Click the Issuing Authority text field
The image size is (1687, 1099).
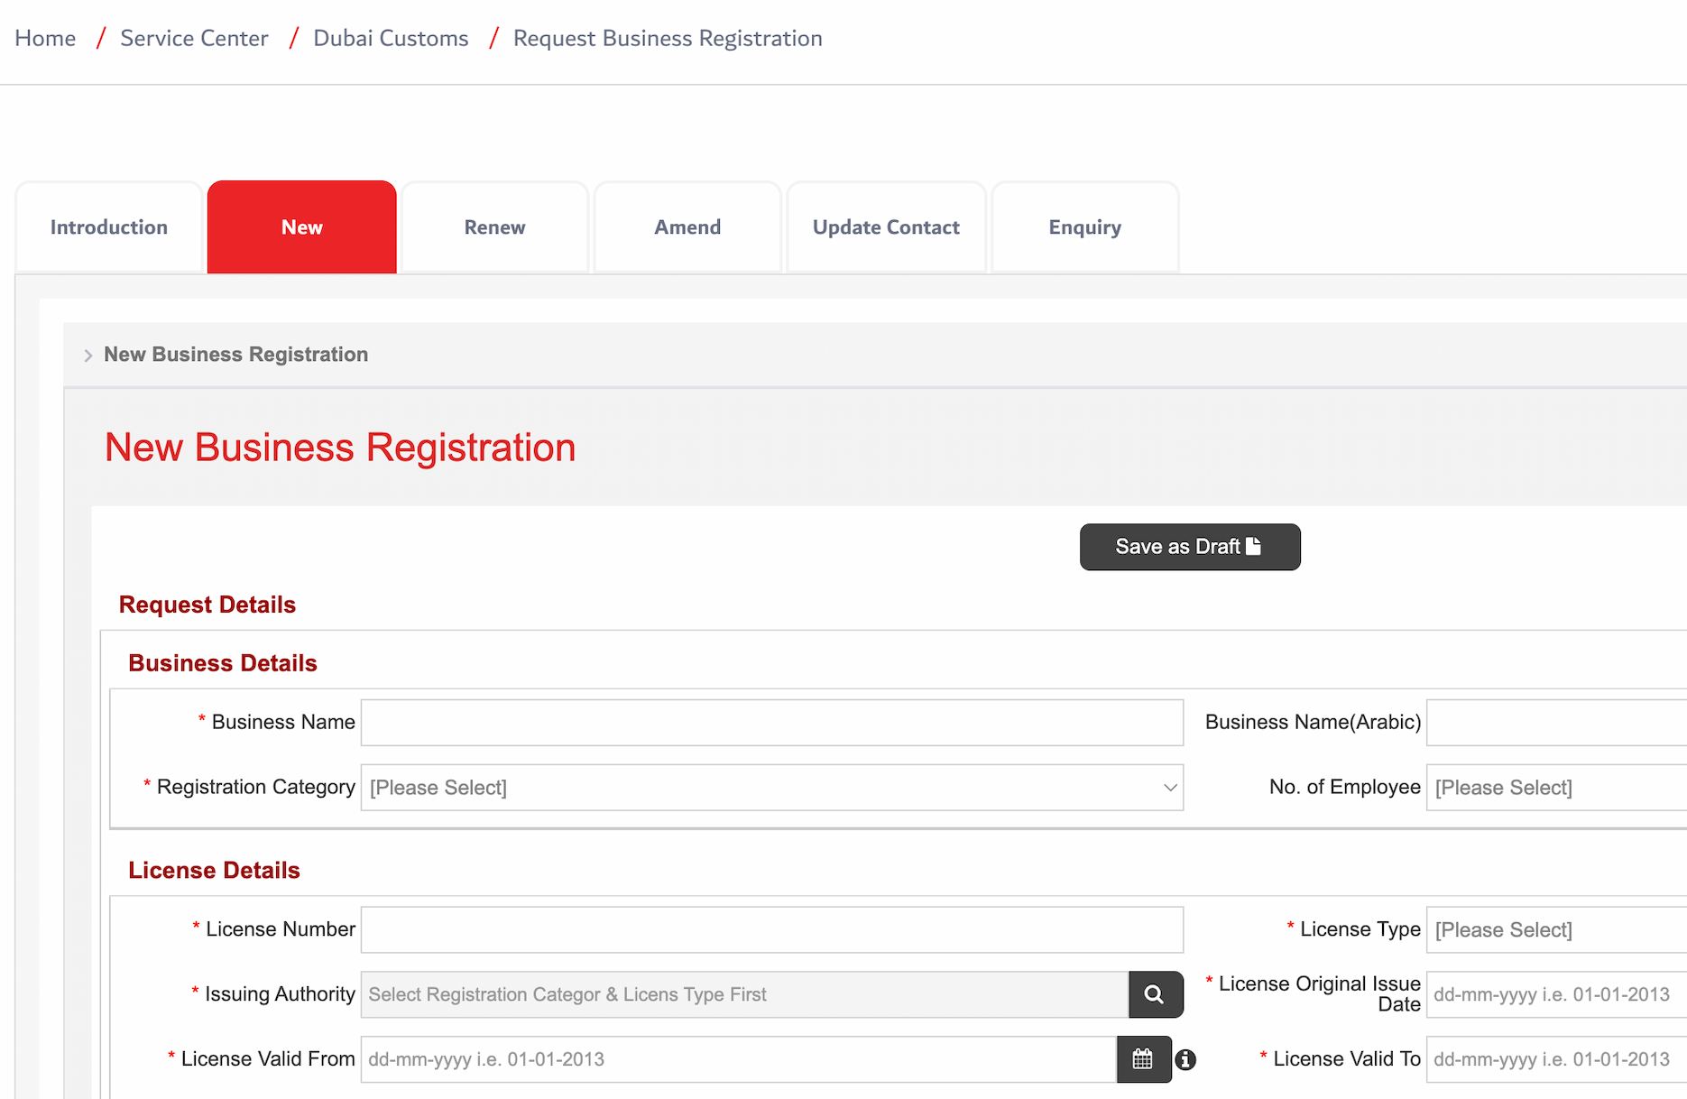tap(745, 994)
